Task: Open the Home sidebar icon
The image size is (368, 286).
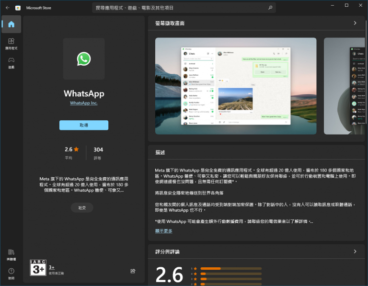Action: coord(11,24)
